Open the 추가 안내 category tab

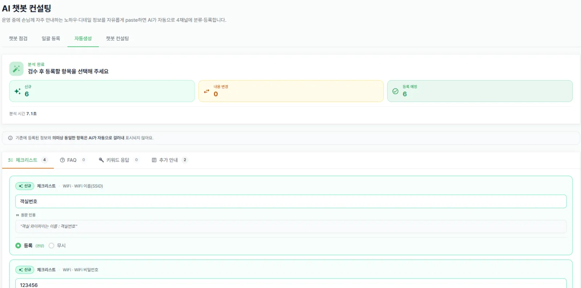(x=169, y=160)
